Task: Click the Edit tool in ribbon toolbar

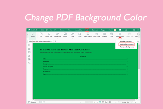Action: tap(41, 35)
